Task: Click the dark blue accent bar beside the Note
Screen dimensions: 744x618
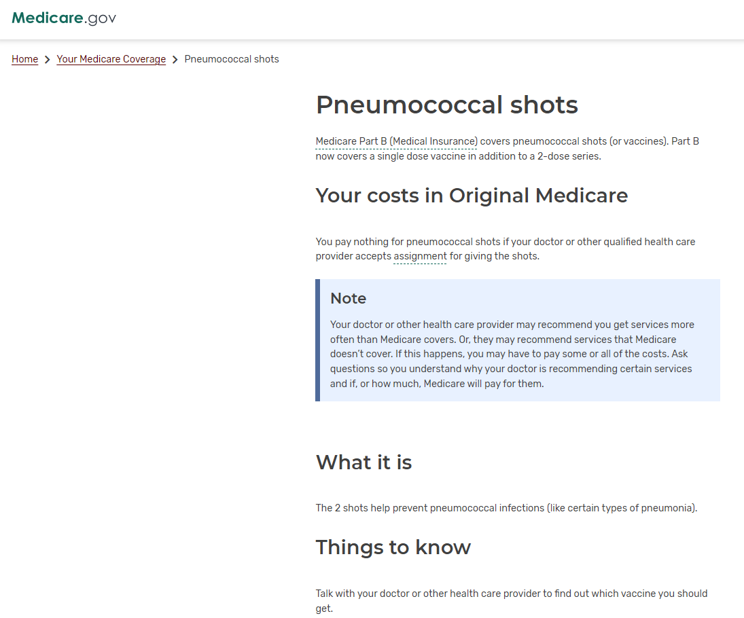Action: click(317, 340)
